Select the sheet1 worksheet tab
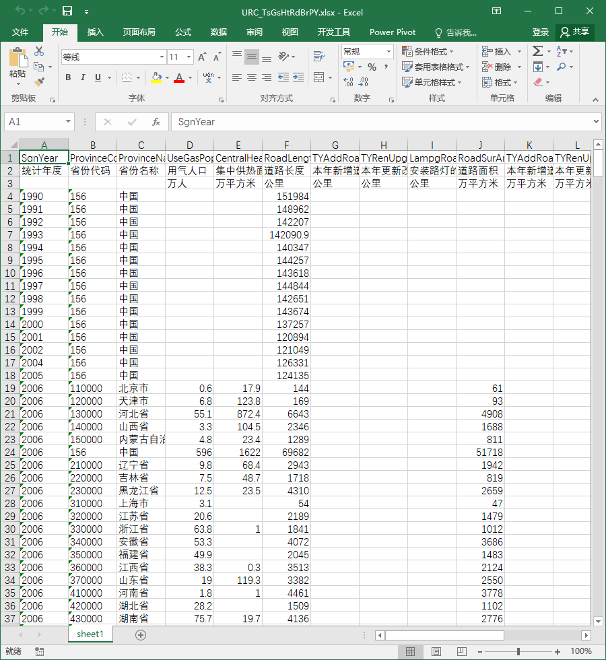The width and height of the screenshot is (606, 660). [x=90, y=634]
